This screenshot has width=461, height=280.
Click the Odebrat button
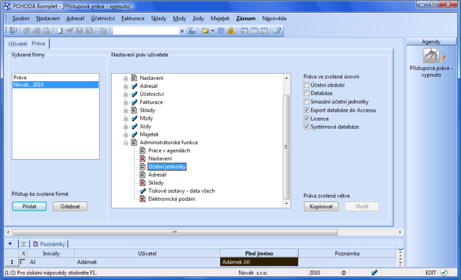[x=70, y=206]
